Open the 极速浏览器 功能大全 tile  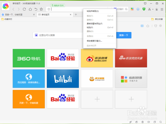tap(131, 79)
